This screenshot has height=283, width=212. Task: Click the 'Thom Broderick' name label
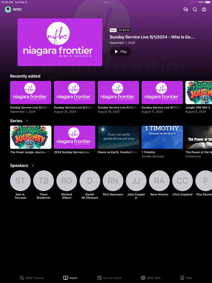tap(43, 196)
